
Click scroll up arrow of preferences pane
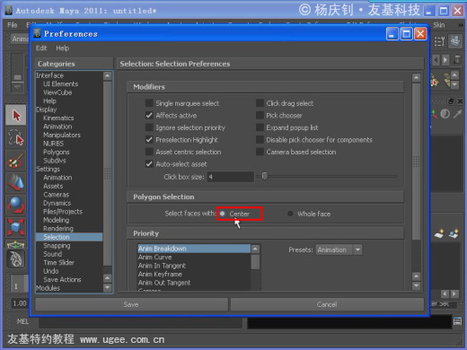click(x=416, y=78)
